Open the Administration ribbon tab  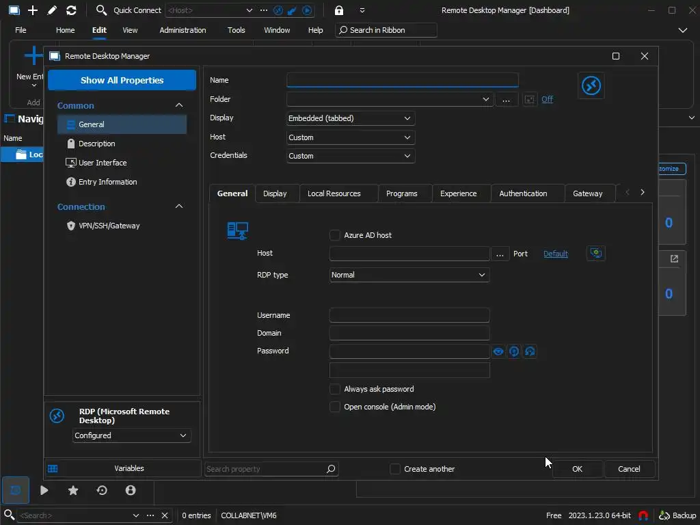pos(183,30)
